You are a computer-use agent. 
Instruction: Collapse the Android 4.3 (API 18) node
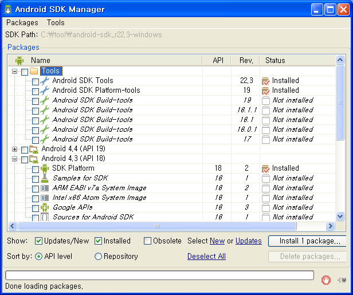pyautogui.click(x=14, y=159)
